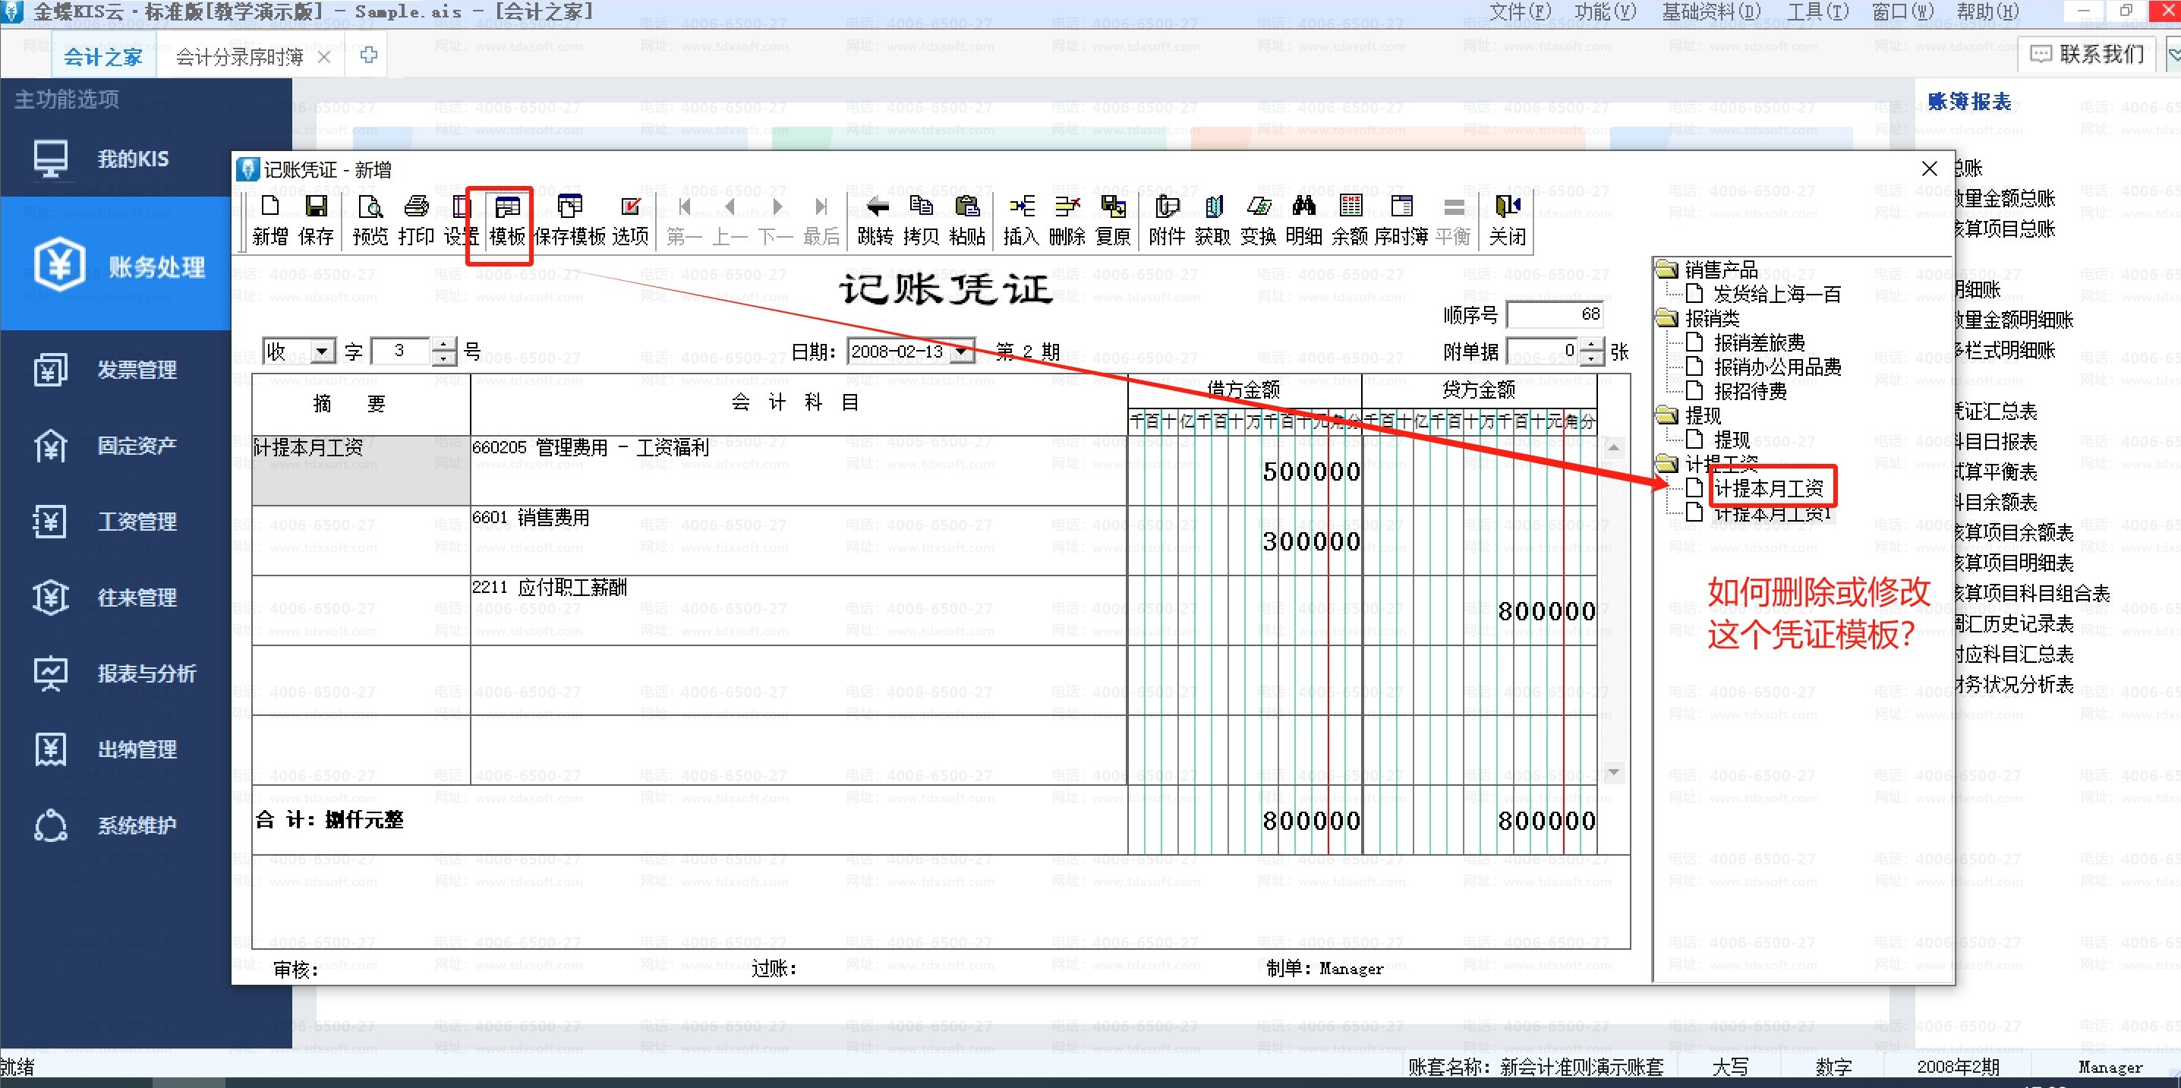Decrease the 附单据 count spinner
This screenshot has height=1088, width=2181.
[x=1592, y=358]
